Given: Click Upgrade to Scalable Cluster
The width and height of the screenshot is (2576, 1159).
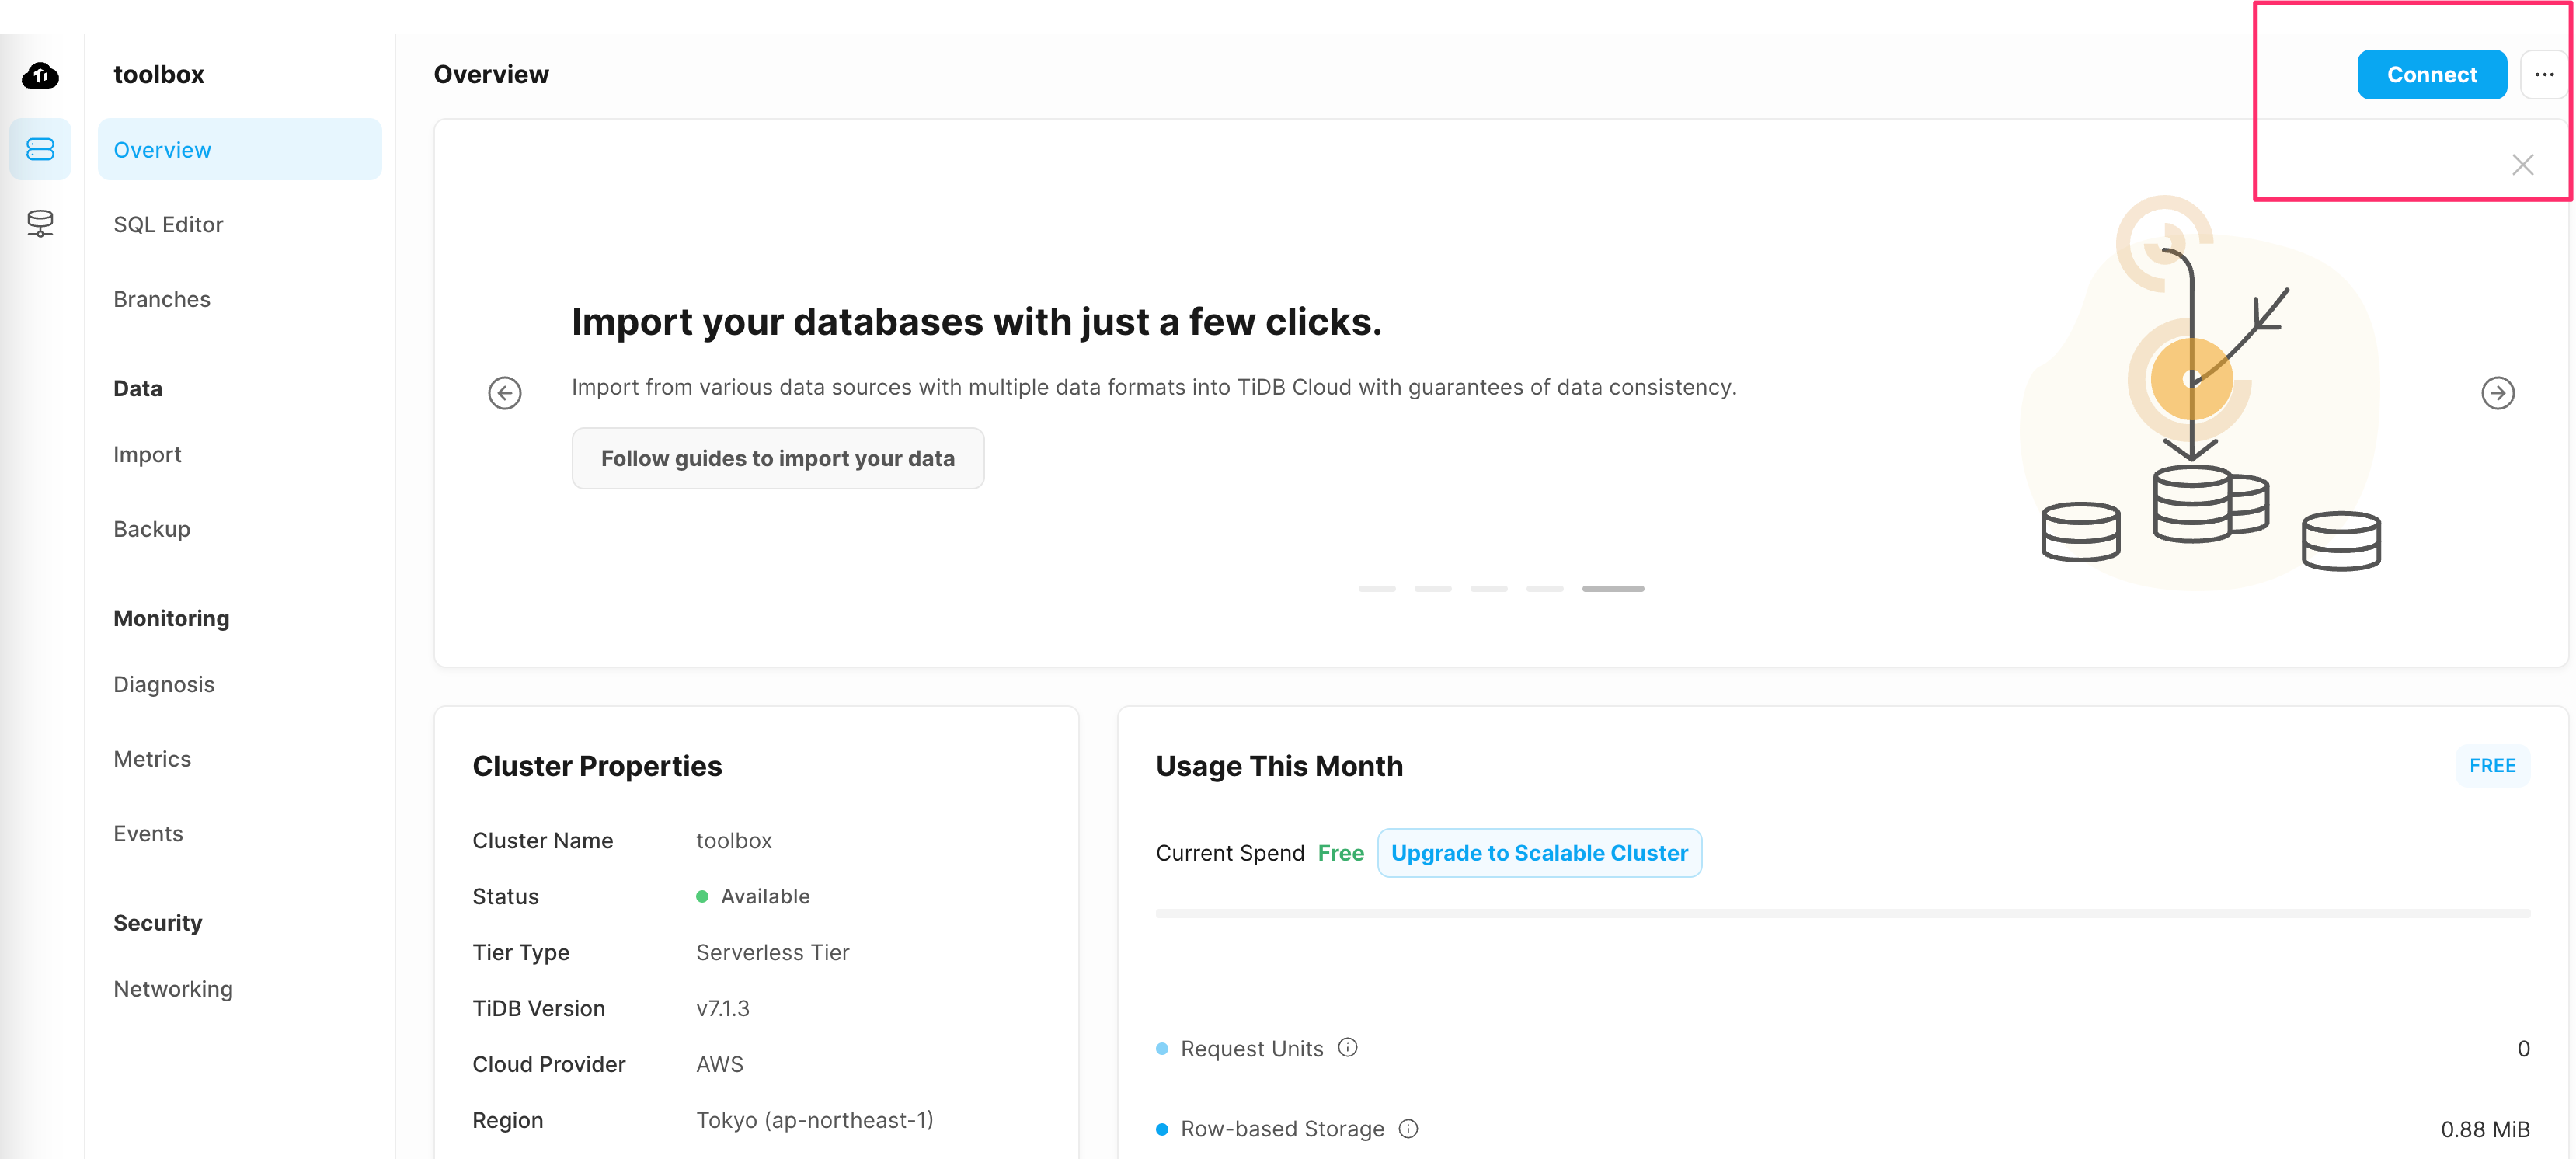Looking at the screenshot, I should [1538, 853].
